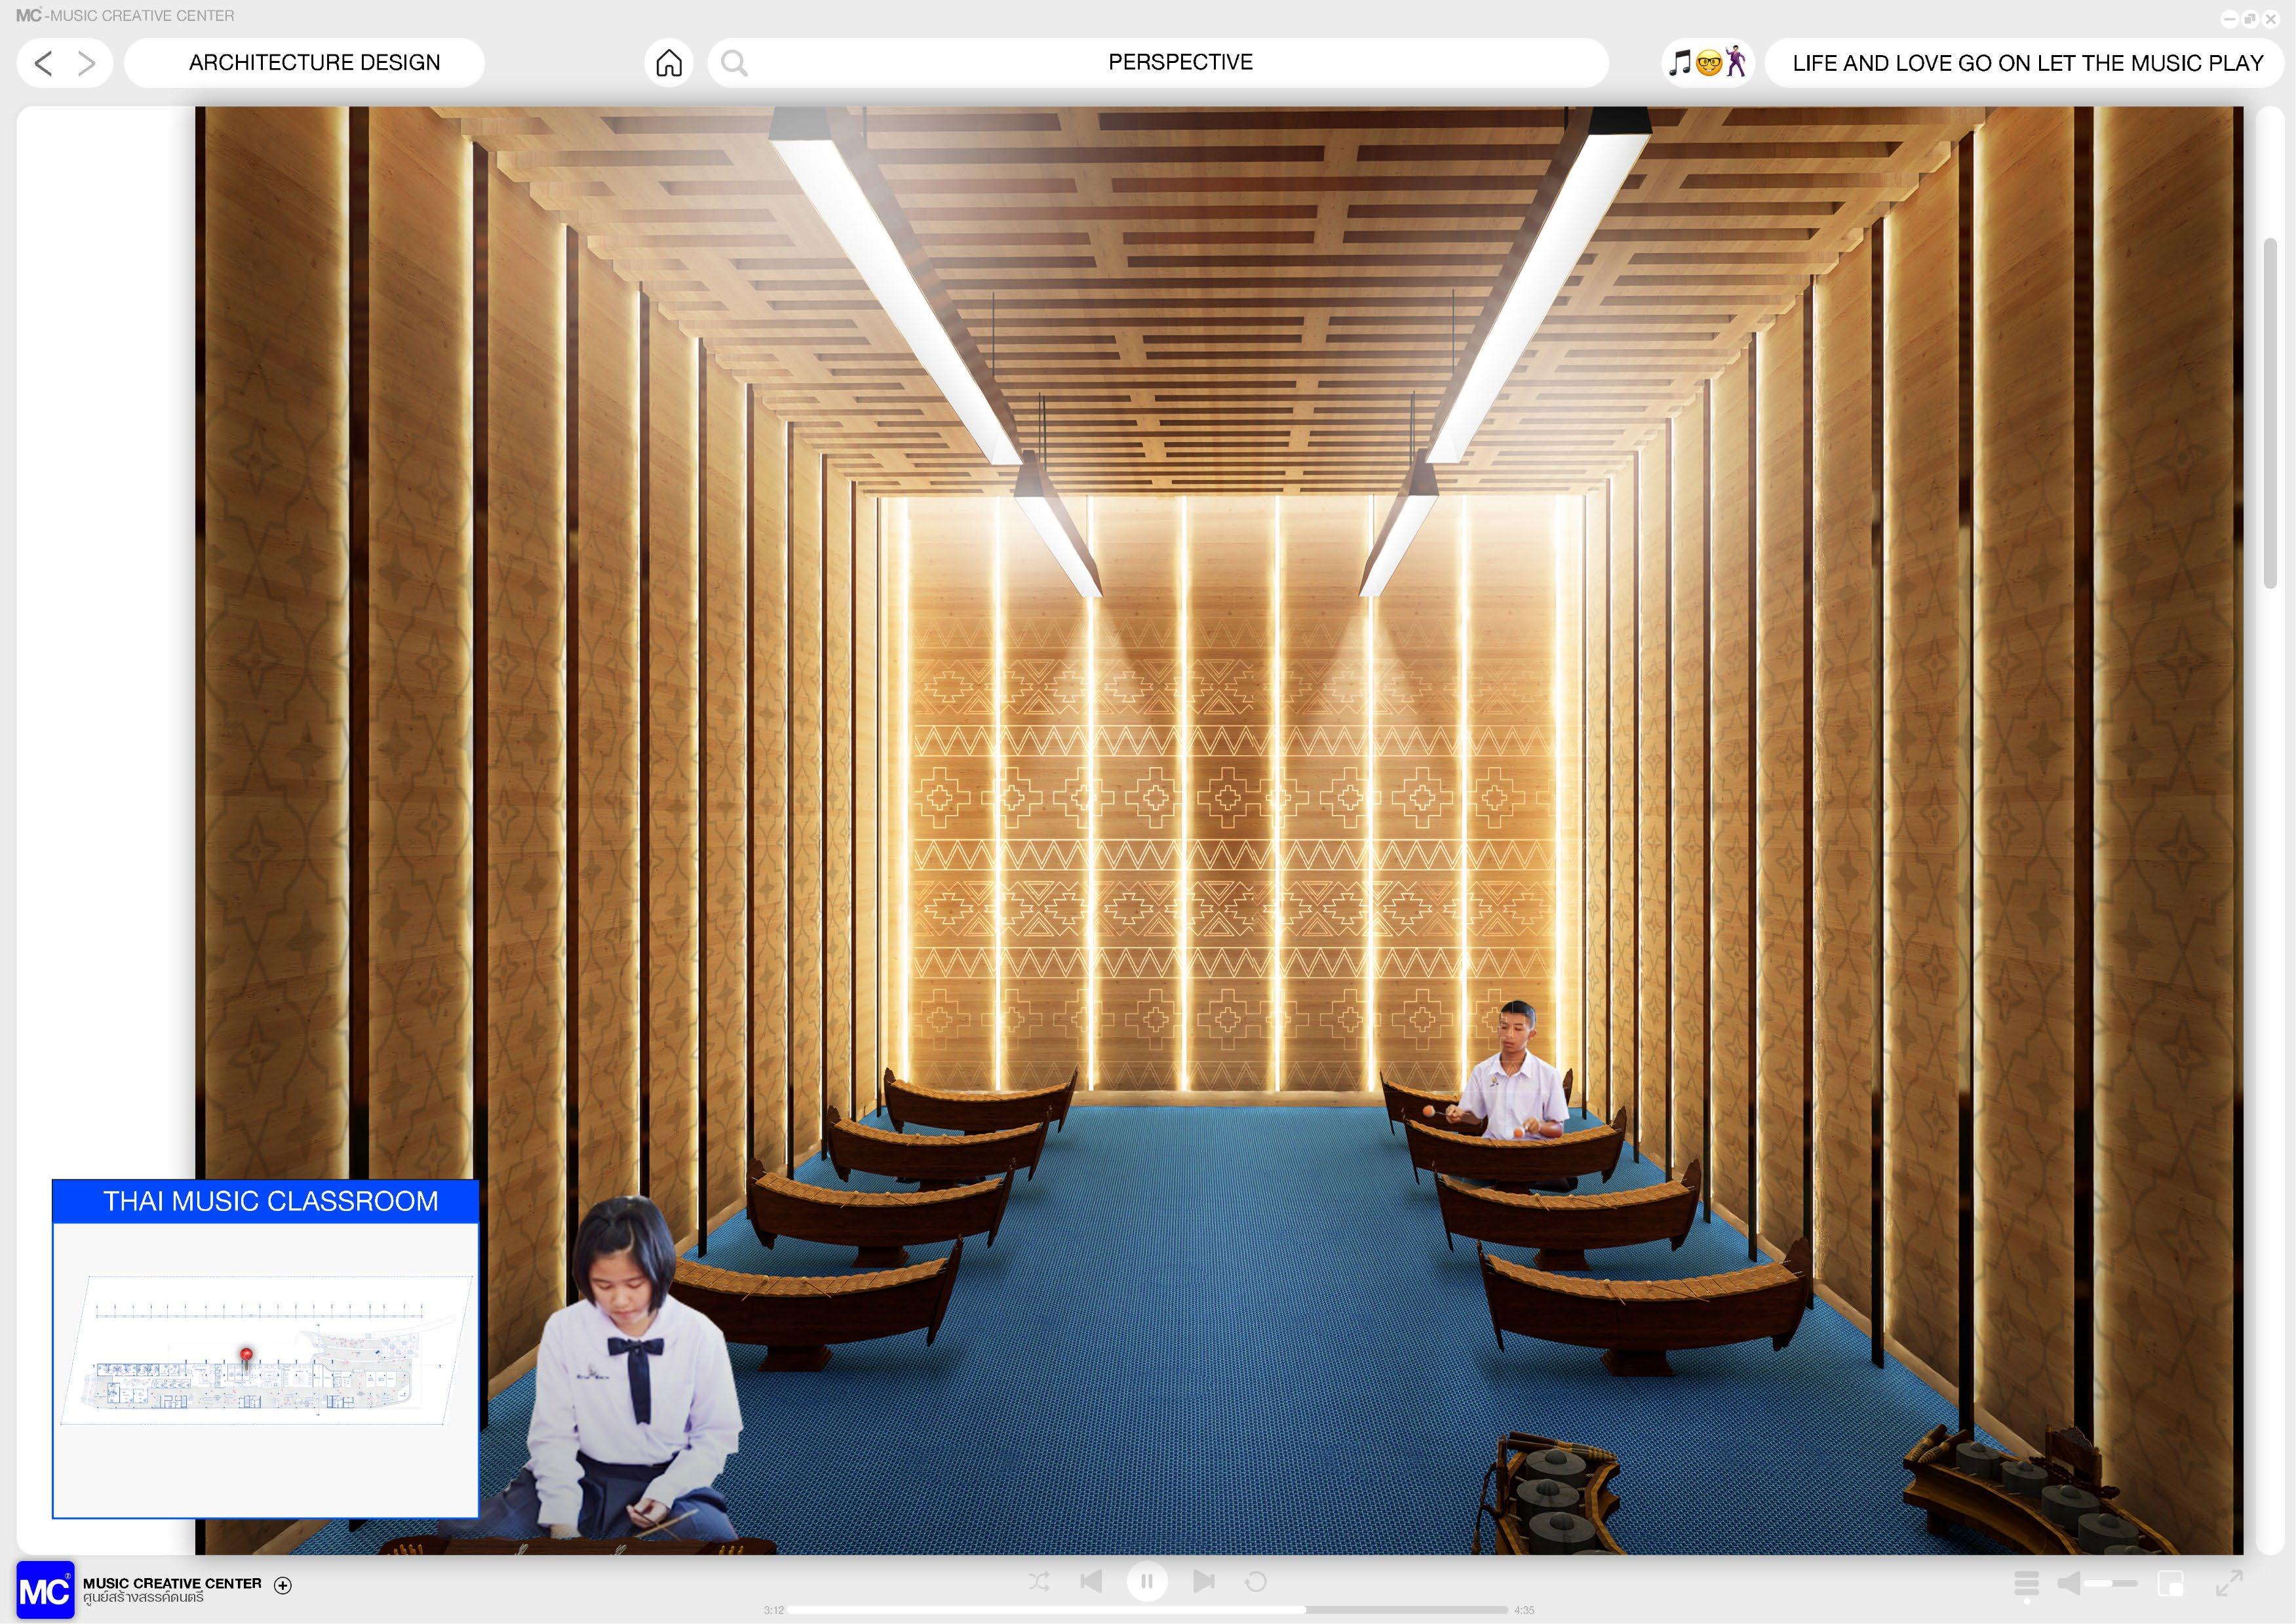This screenshot has width=2296, height=1624.
Task: Click the search magnifier icon
Action: coord(734,63)
